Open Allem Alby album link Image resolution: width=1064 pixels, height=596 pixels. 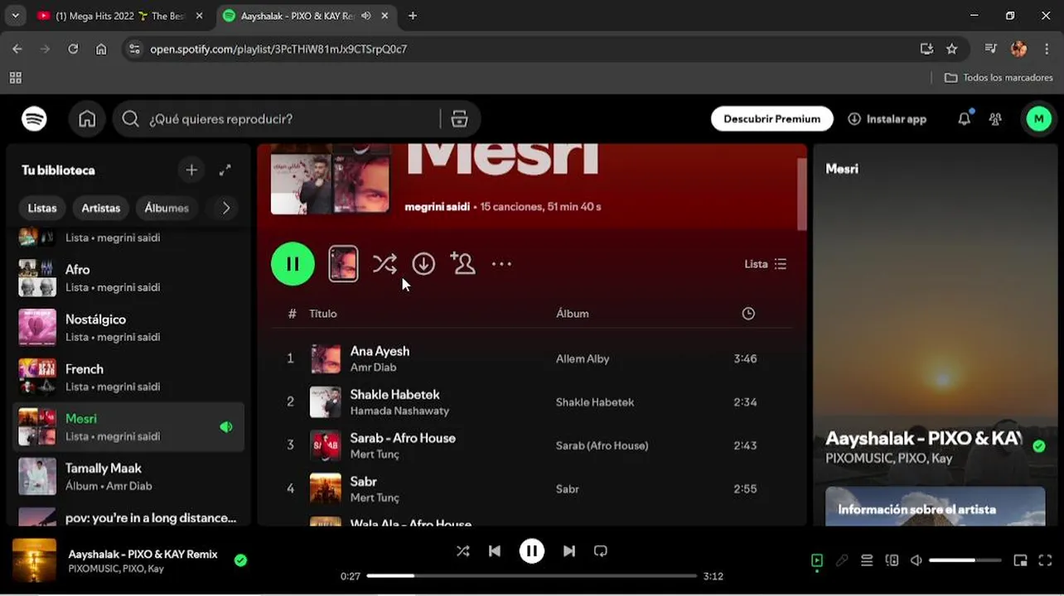click(x=583, y=359)
